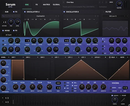Toggle Oscillator A power switch
The height and width of the screenshot is (106, 130).
(25, 12)
